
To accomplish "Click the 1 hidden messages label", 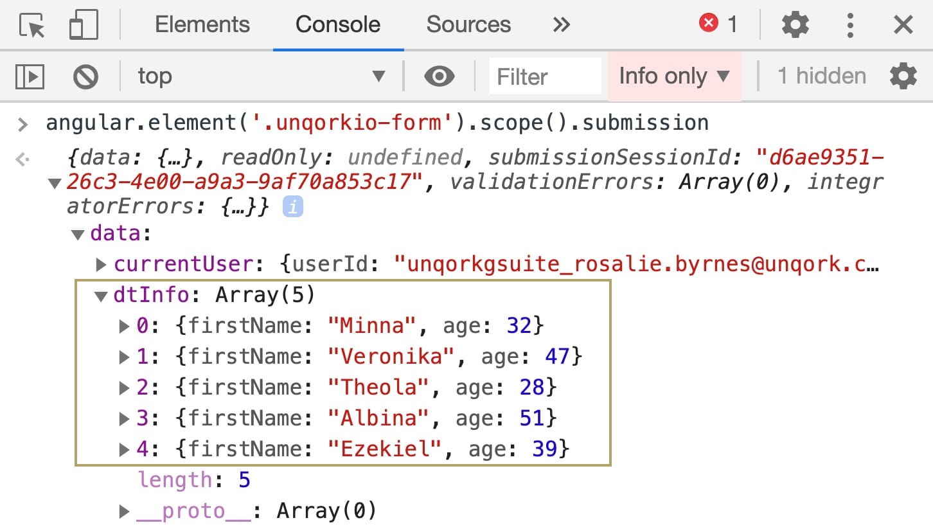I will click(822, 76).
